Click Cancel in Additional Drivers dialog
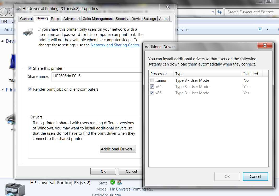The image size is (279, 196). (x=255, y=177)
